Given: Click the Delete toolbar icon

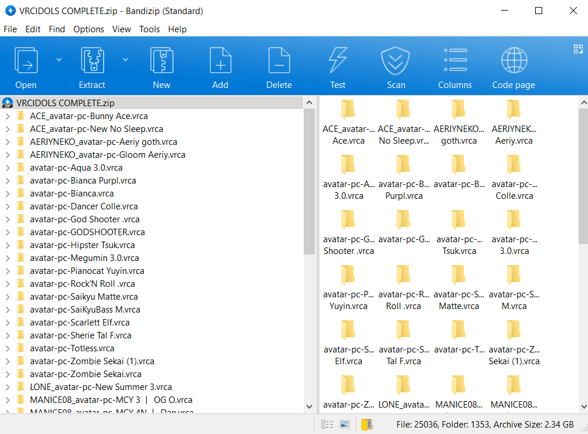Looking at the screenshot, I should (279, 60).
